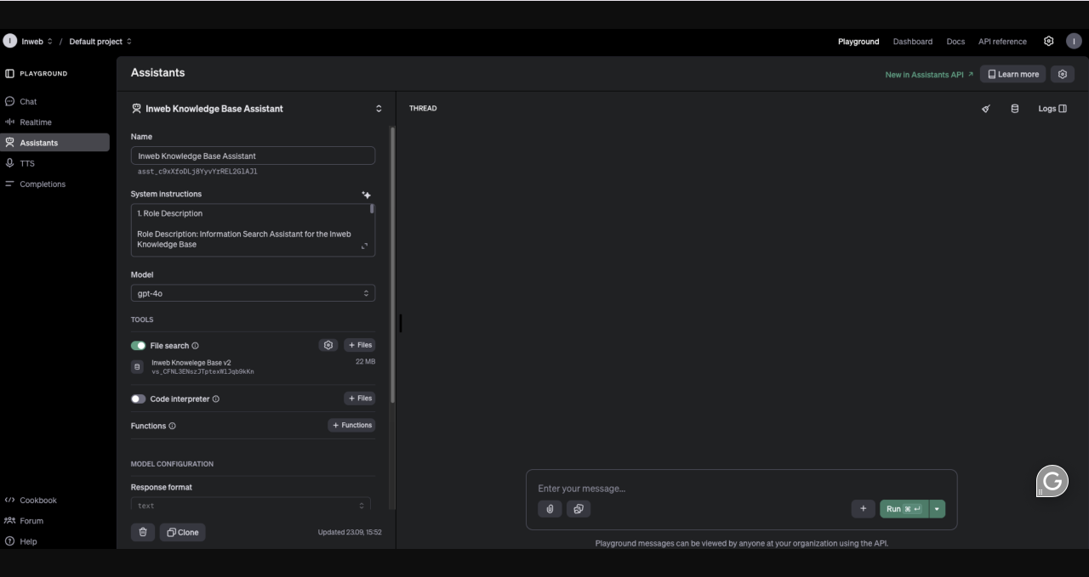Screen dimensions: 1089x577
Task: Click the clear thread broom icon
Action: (986, 109)
